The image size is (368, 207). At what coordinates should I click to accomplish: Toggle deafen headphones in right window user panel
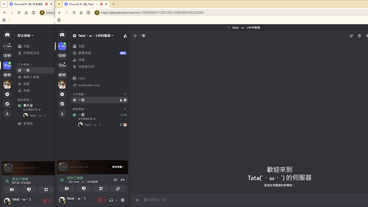(111, 200)
